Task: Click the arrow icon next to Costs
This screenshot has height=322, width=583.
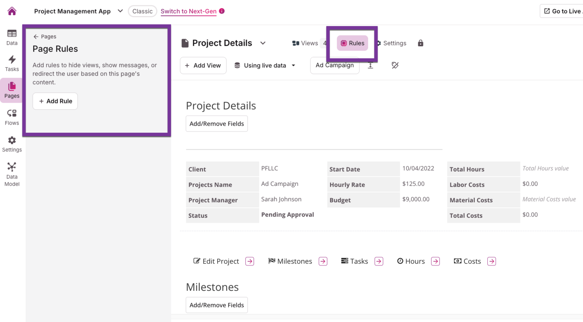Action: [x=492, y=261]
